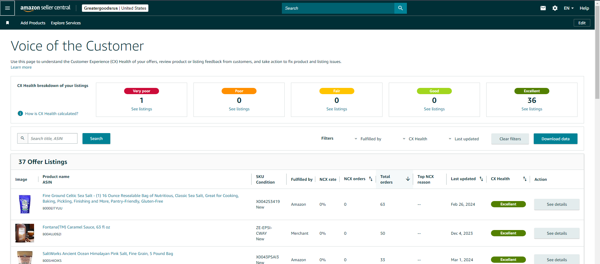Open SaltWorks Himalayan Pink Salt product link
The height and width of the screenshot is (264, 600).
point(108,254)
